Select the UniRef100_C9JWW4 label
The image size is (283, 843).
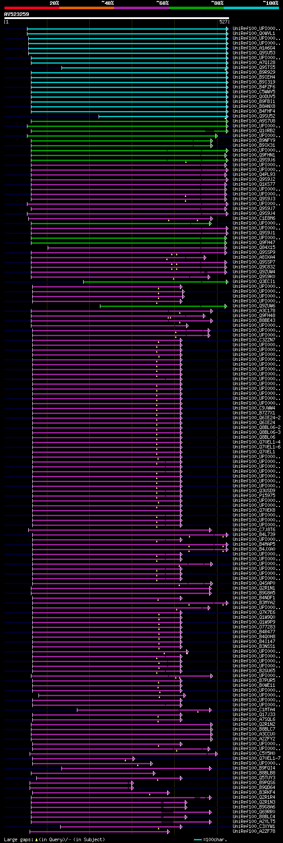pyautogui.click(x=254, y=408)
